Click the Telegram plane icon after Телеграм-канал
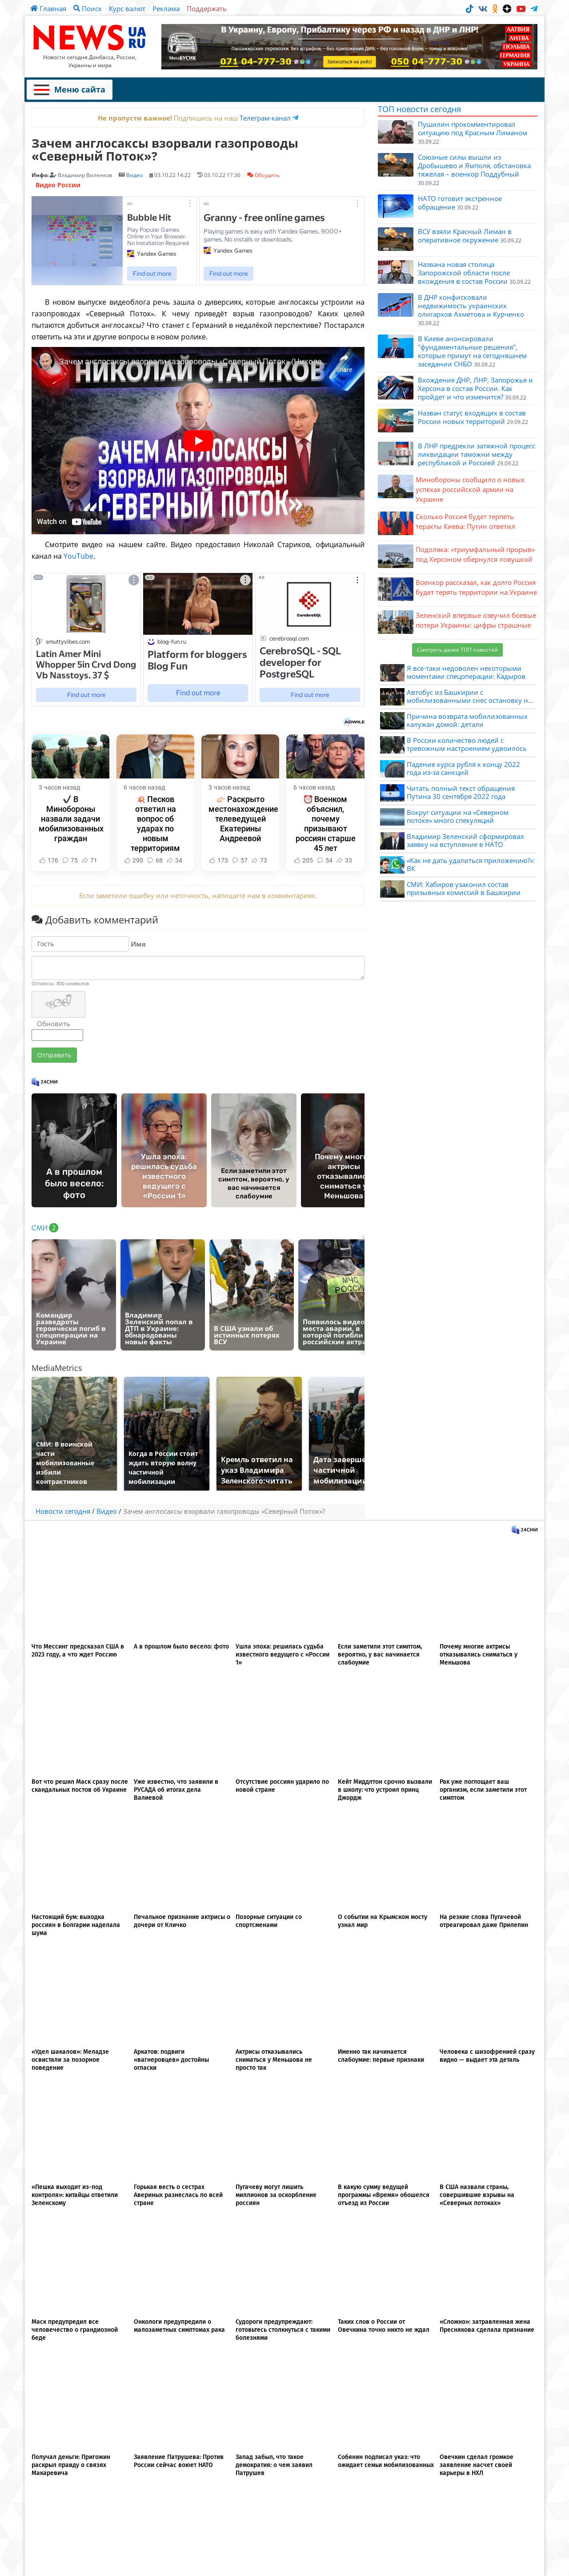The image size is (569, 2576). click(x=295, y=118)
